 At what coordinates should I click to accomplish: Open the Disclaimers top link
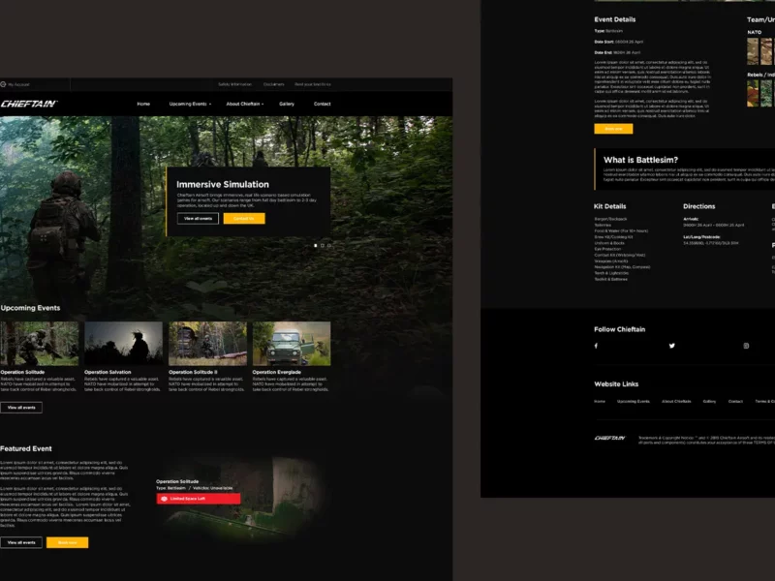(x=274, y=84)
